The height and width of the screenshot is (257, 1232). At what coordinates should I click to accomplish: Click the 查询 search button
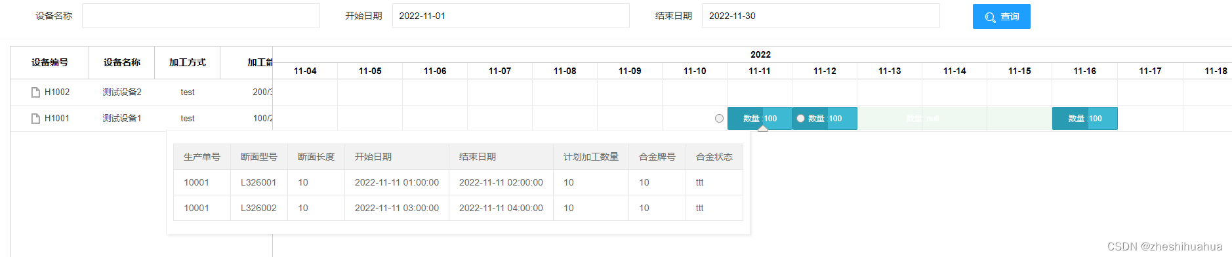pyautogui.click(x=1001, y=16)
